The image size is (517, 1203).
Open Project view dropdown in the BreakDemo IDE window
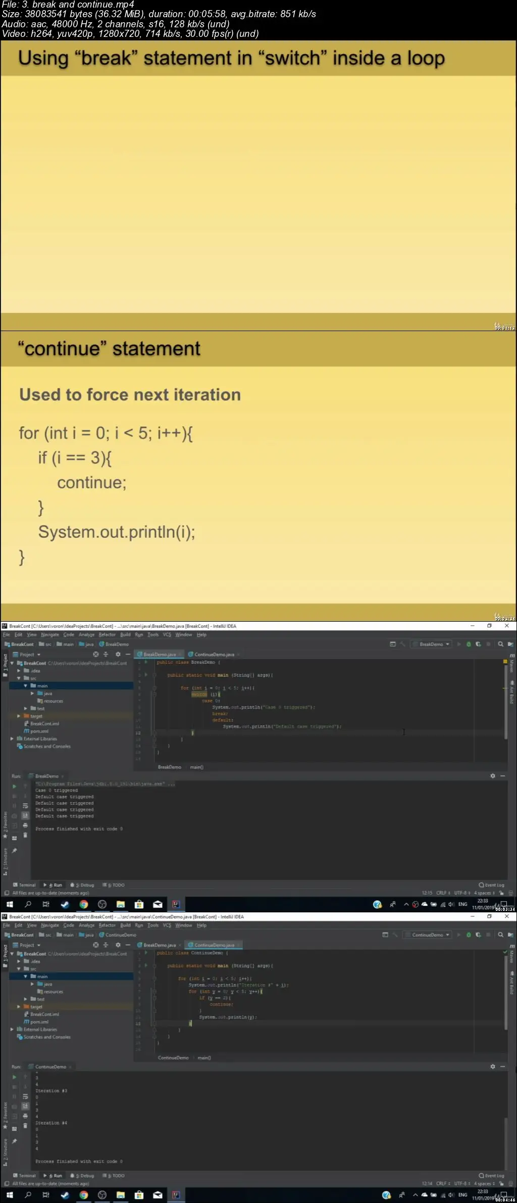click(29, 655)
